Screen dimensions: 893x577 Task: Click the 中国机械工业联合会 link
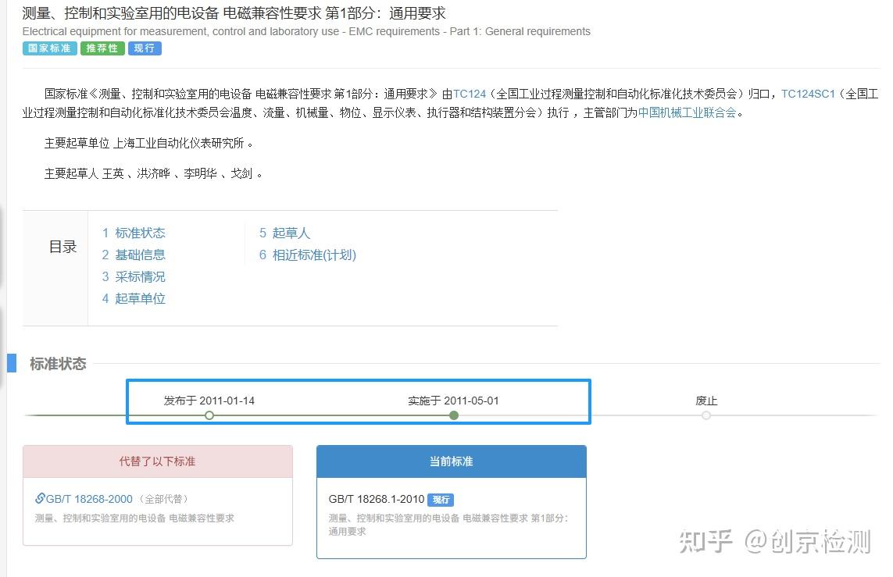tap(691, 112)
